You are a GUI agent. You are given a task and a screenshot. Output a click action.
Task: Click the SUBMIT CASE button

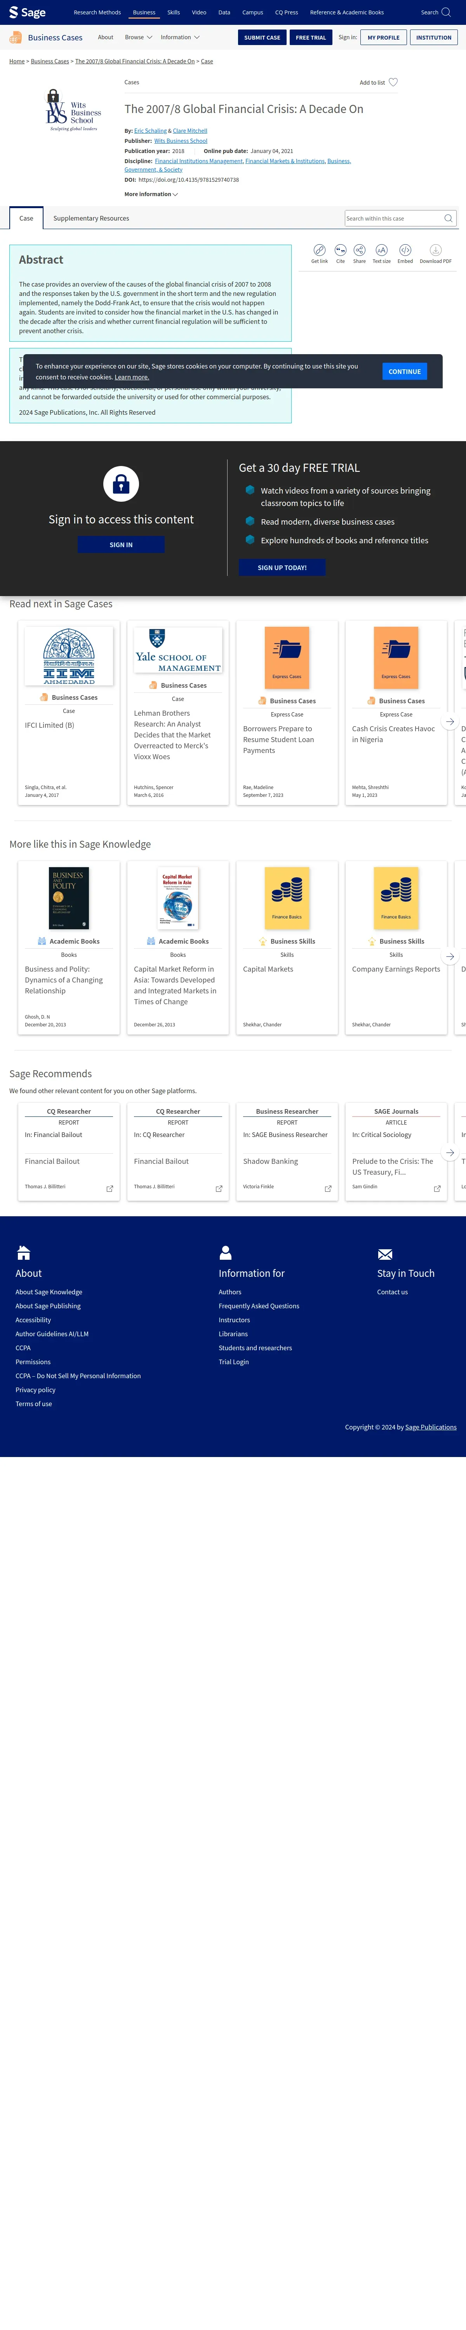point(263,37)
